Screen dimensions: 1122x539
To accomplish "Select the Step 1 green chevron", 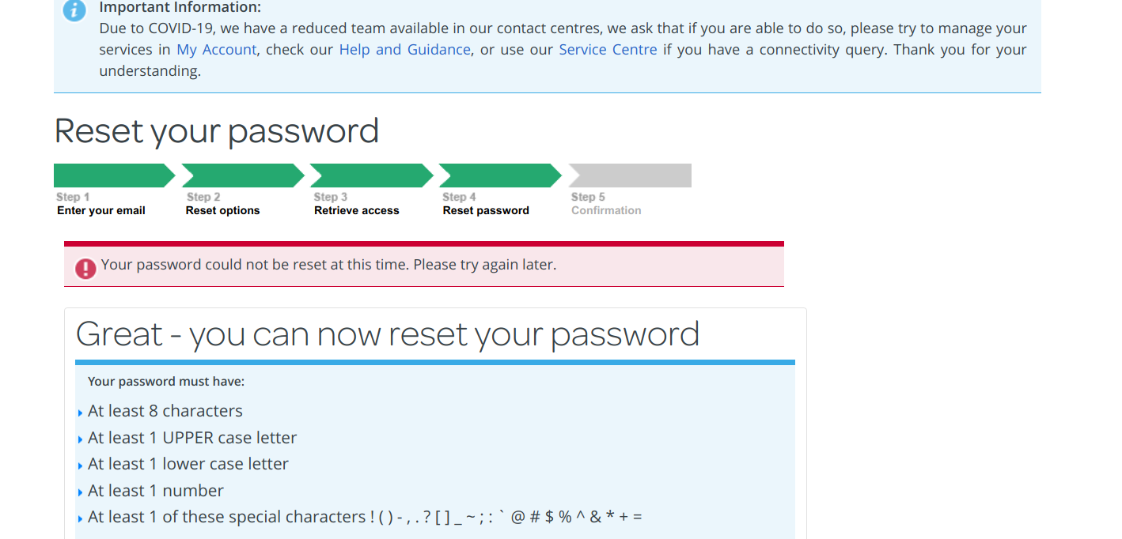I will click(x=111, y=175).
